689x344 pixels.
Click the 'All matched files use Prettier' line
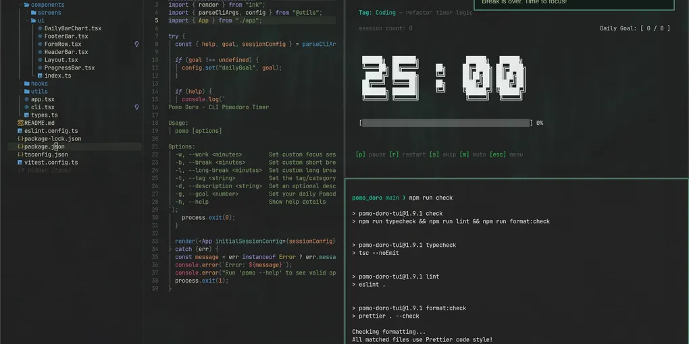422,340
